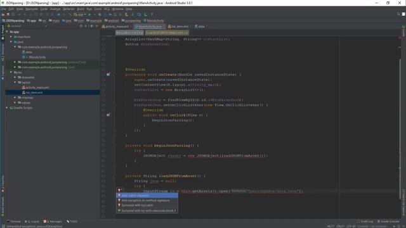Select activity_main.xml in the project tree
The width and height of the screenshot is (406, 228).
[x=36, y=87]
